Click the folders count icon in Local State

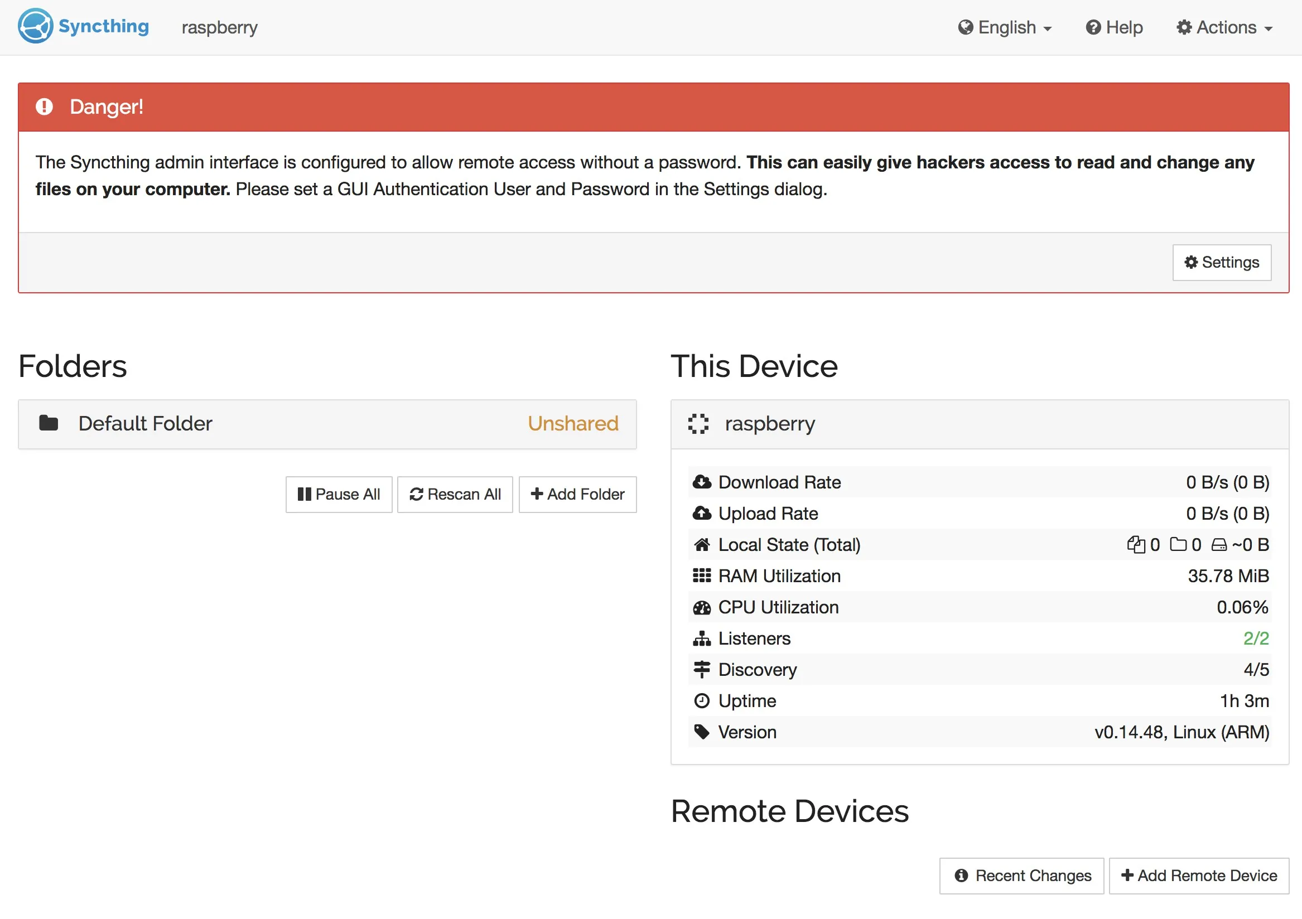pyautogui.click(x=1178, y=545)
